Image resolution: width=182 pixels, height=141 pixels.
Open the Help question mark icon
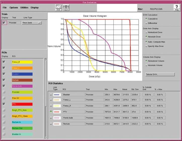point(177,8)
